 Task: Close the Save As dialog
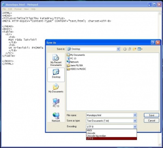158,43
